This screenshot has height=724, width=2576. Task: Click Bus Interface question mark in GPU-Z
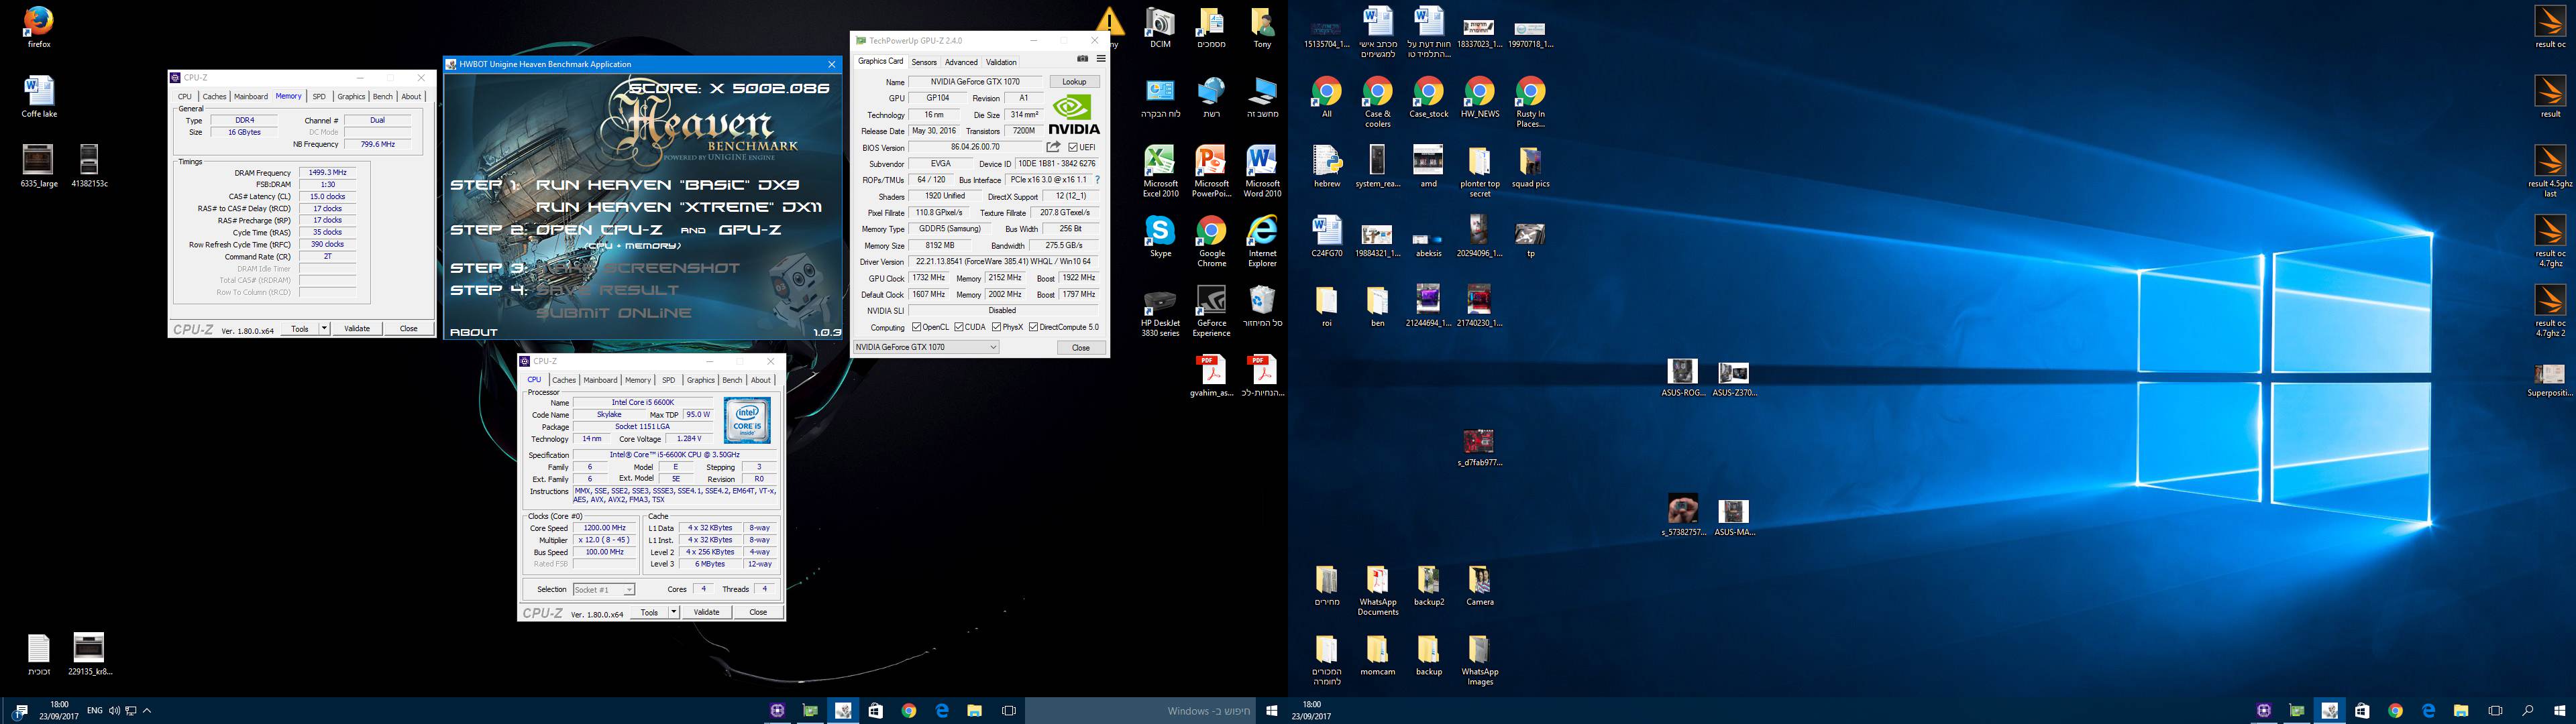(x=1097, y=180)
